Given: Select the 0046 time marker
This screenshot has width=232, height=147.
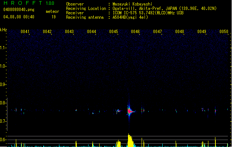Looking at the screenshot, I should click(x=135, y=32).
